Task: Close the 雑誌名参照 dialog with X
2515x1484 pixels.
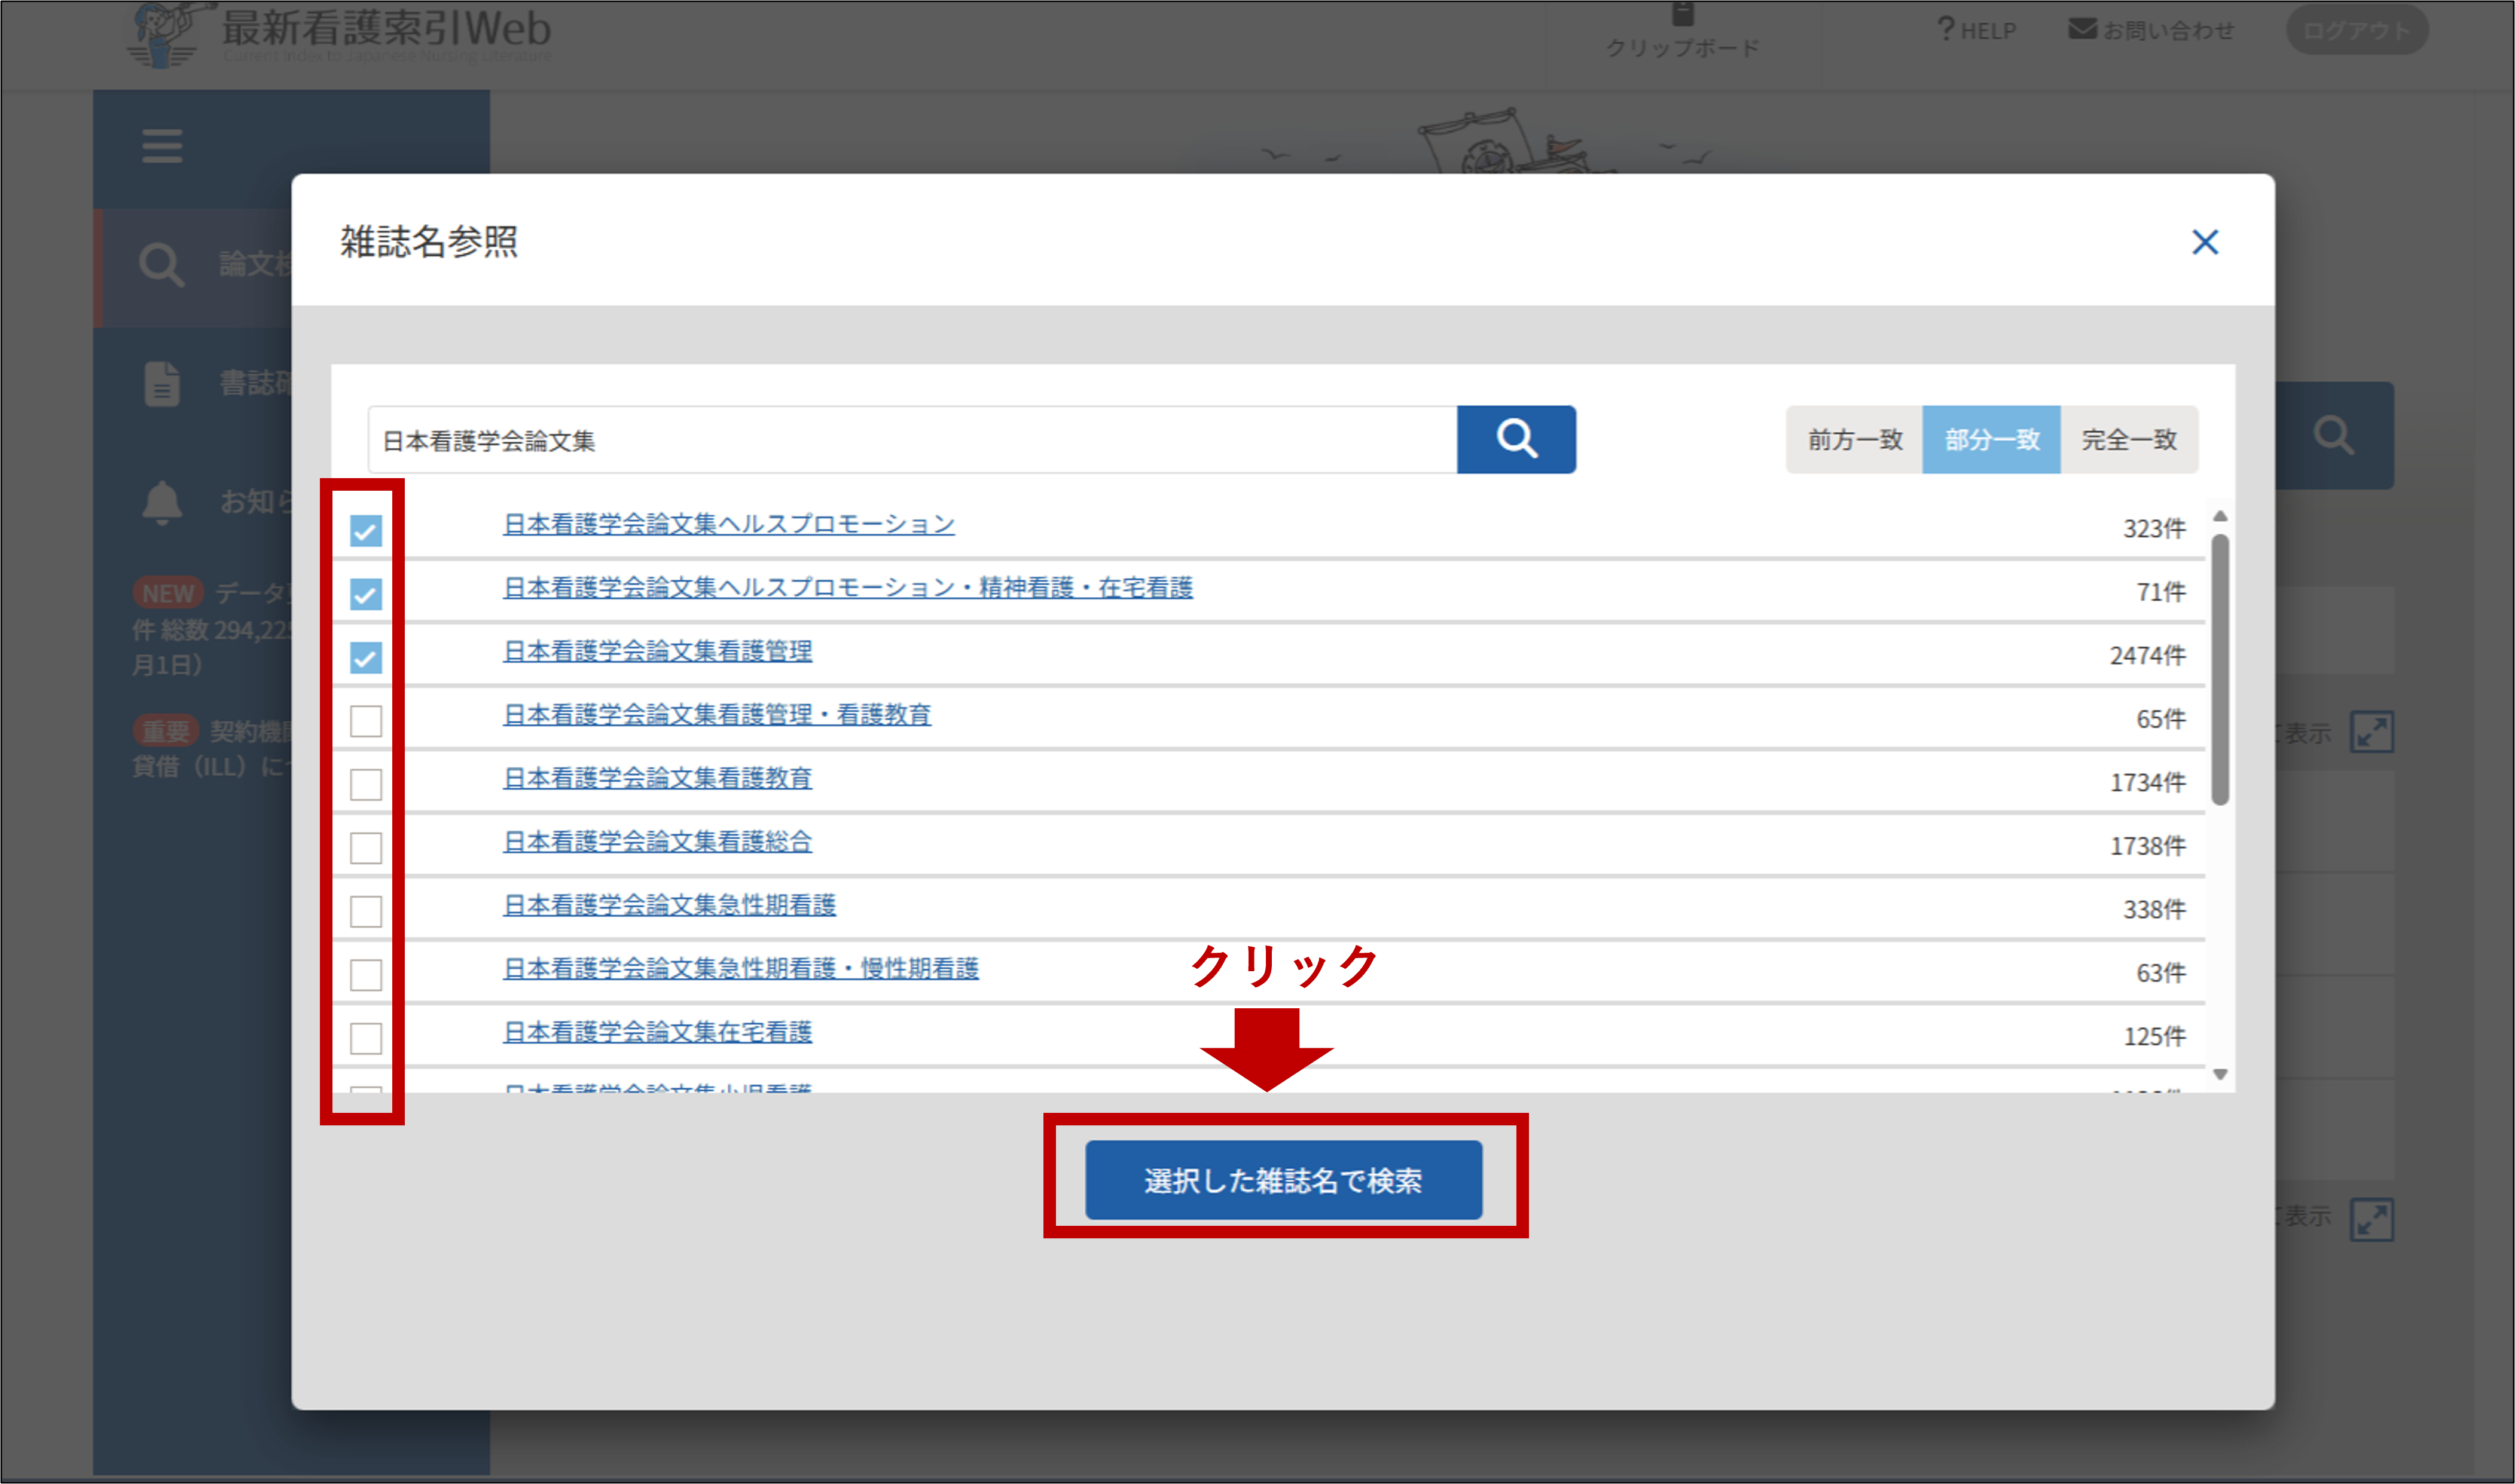Action: point(2205,242)
